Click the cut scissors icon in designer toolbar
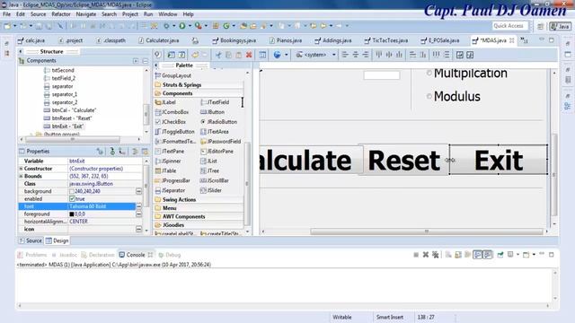The width and height of the screenshot is (575, 323). point(218,55)
